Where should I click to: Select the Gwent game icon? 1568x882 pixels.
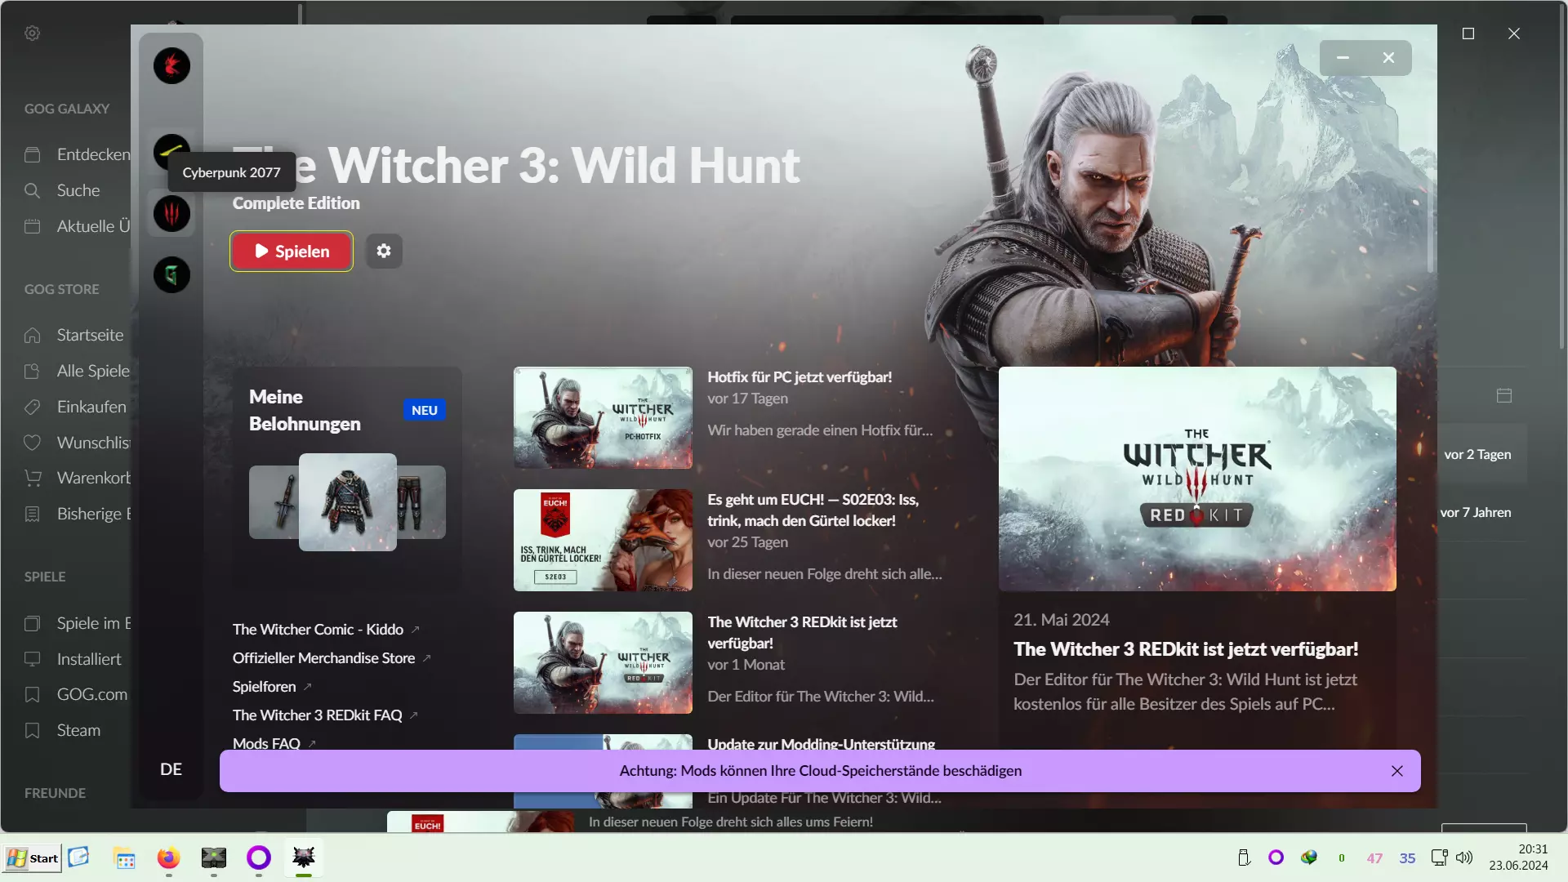click(x=171, y=275)
